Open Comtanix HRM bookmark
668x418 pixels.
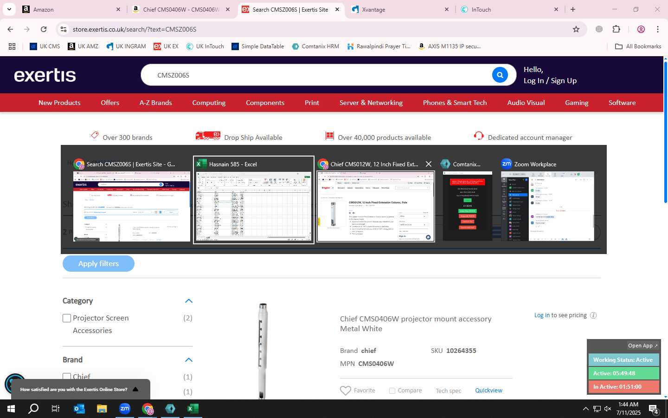(x=315, y=46)
